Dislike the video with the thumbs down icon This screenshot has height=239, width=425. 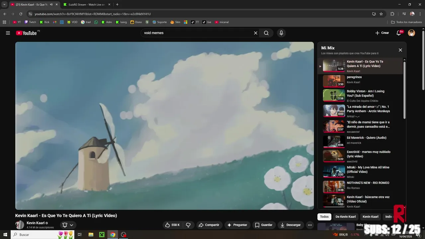[x=188, y=225]
